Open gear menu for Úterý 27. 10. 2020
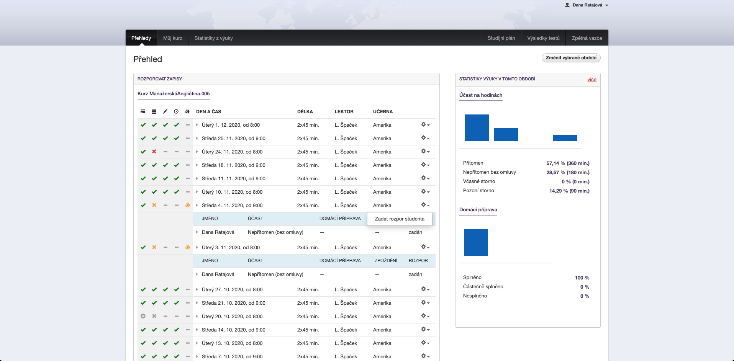 pyautogui.click(x=425, y=289)
